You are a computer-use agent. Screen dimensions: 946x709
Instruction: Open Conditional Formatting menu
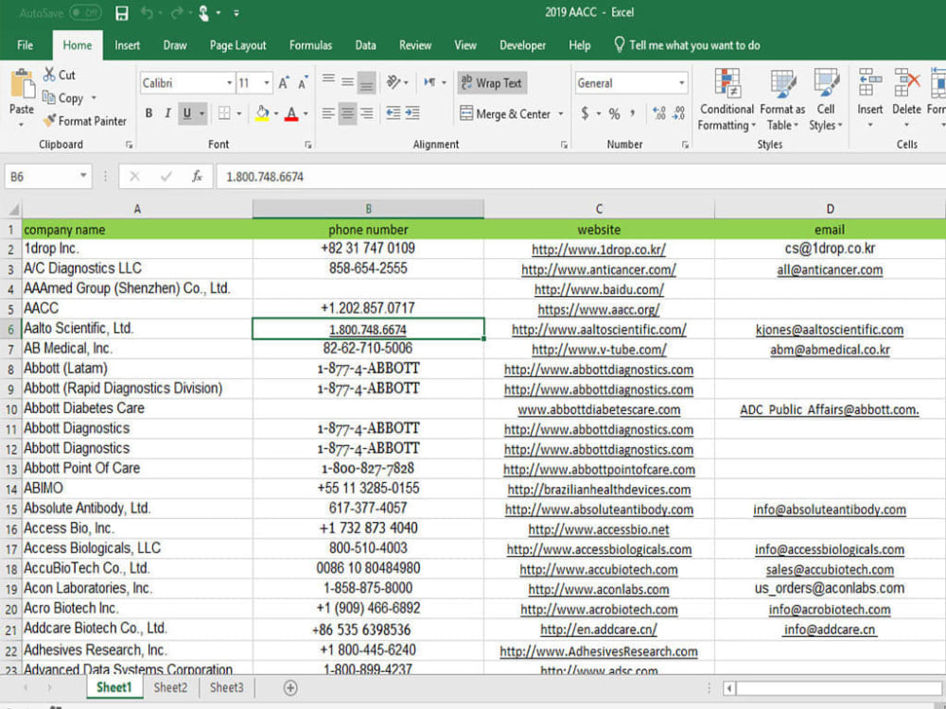point(727,100)
